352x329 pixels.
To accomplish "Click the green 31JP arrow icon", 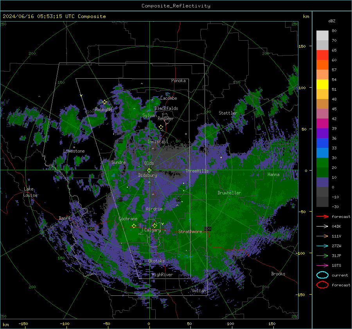I will coord(322,255).
